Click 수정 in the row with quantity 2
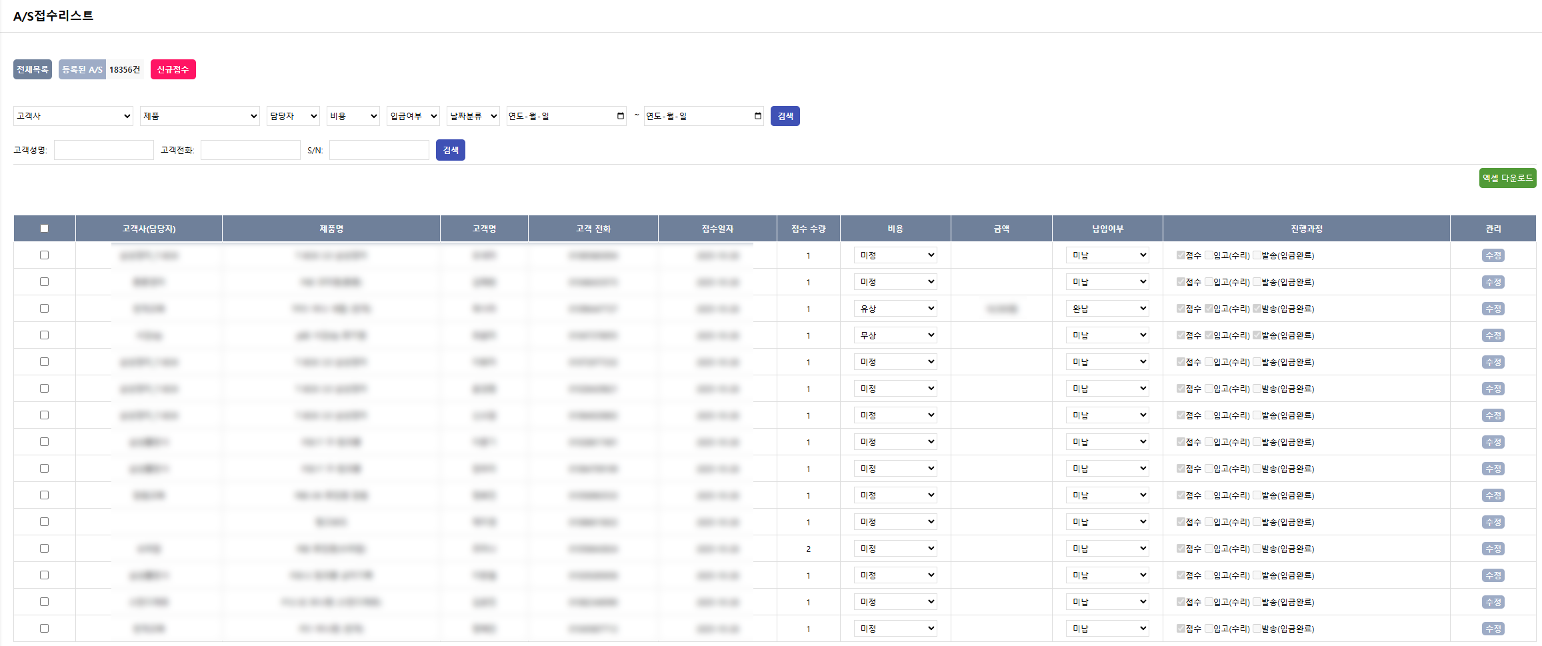This screenshot has width=1542, height=646. (1493, 549)
